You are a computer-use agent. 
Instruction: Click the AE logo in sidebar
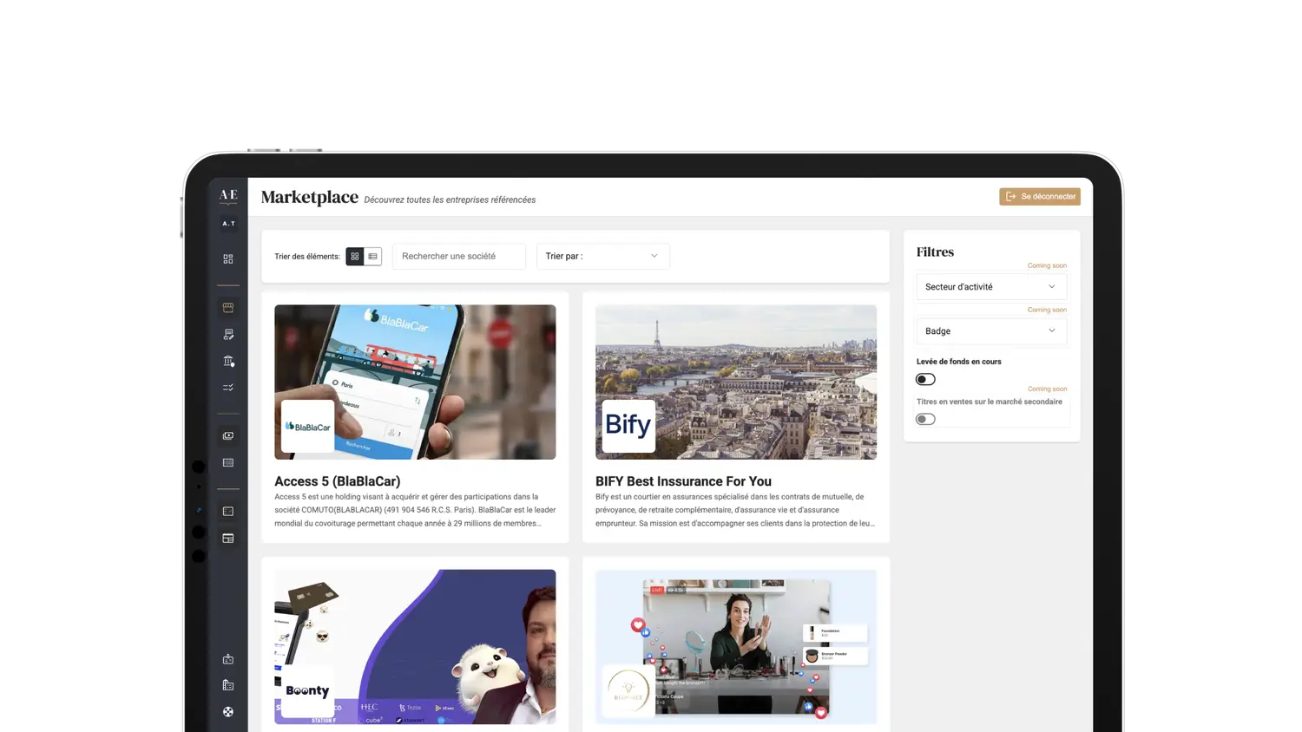(x=228, y=195)
